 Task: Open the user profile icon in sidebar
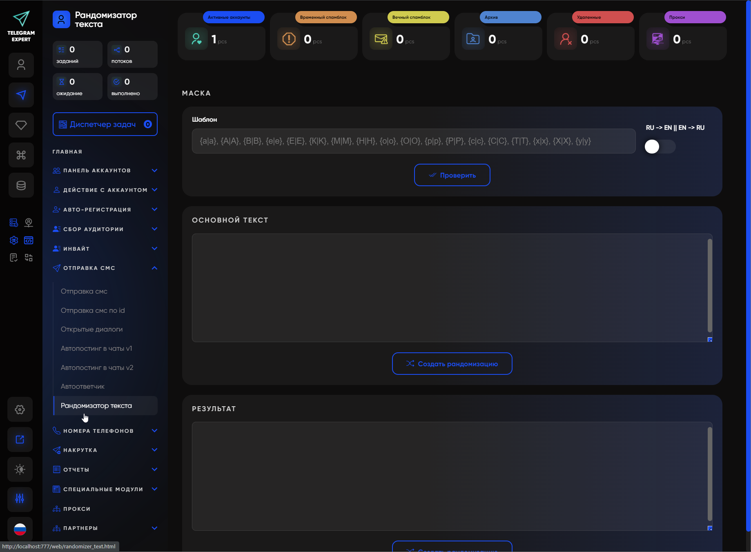tap(21, 65)
